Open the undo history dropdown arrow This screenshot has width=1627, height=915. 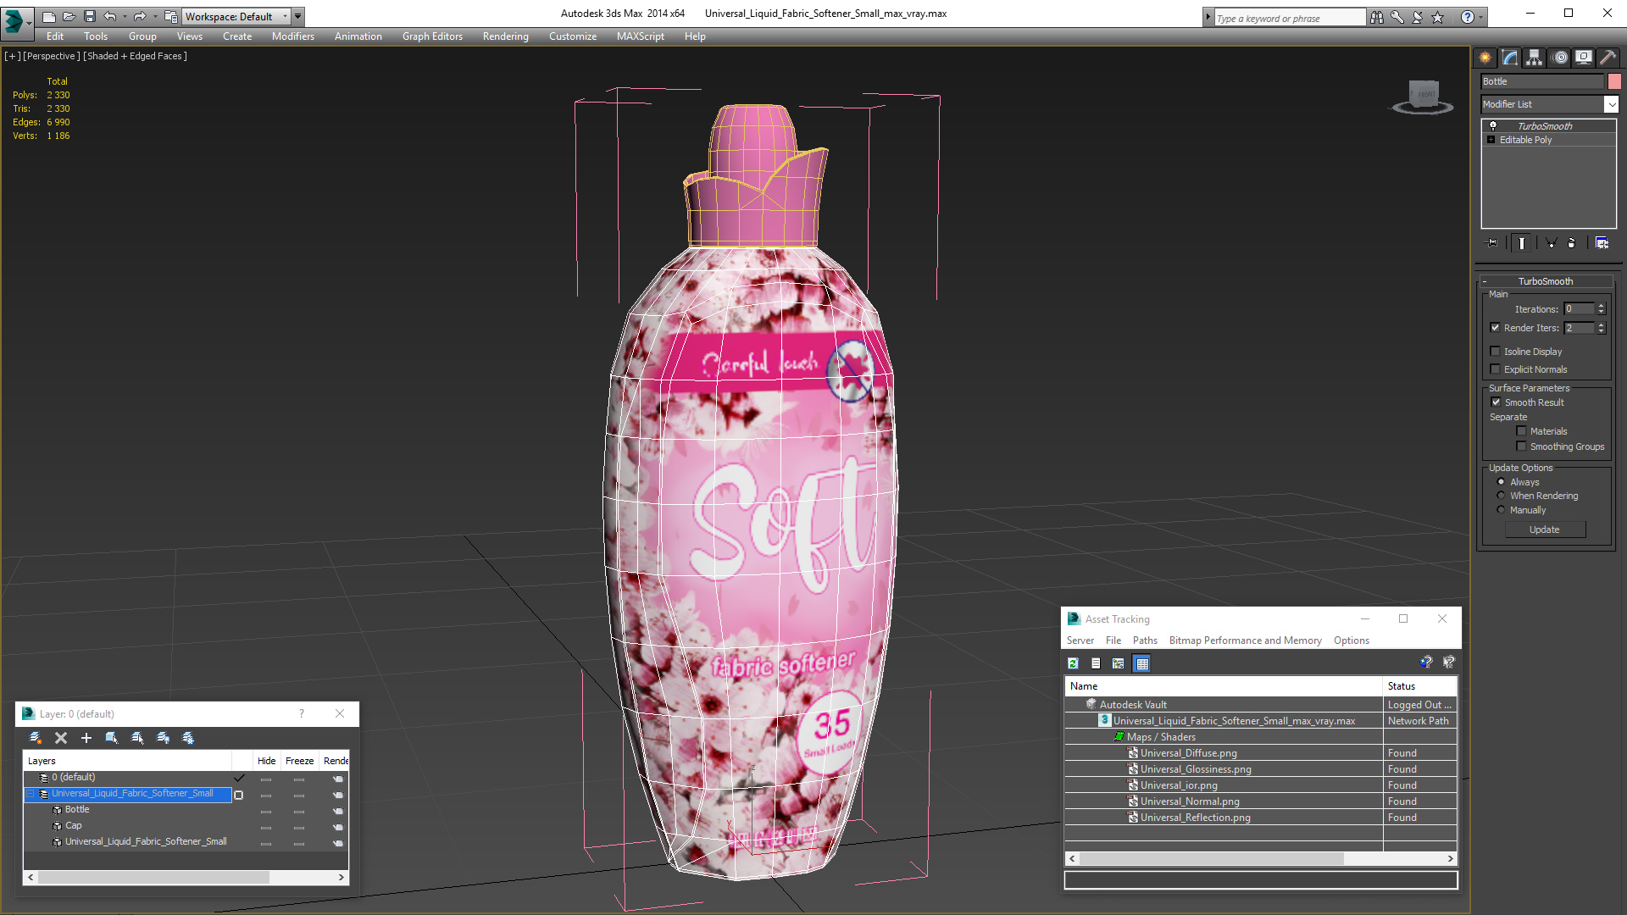tap(125, 16)
